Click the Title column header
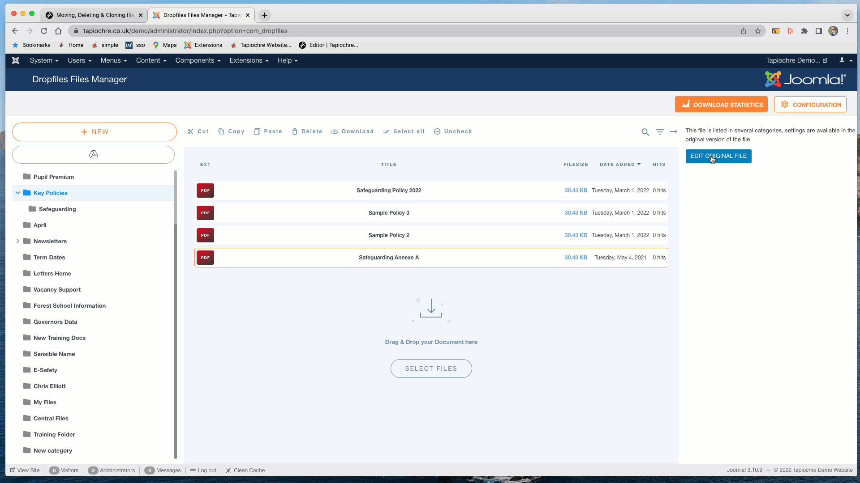The height and width of the screenshot is (483, 860). 389,165
